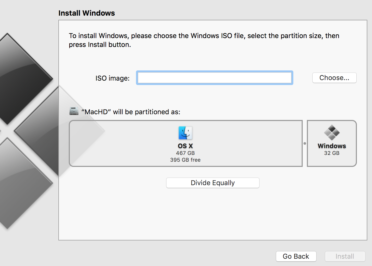Focus the ISO image path field
The width and height of the screenshot is (372, 266).
pos(215,78)
